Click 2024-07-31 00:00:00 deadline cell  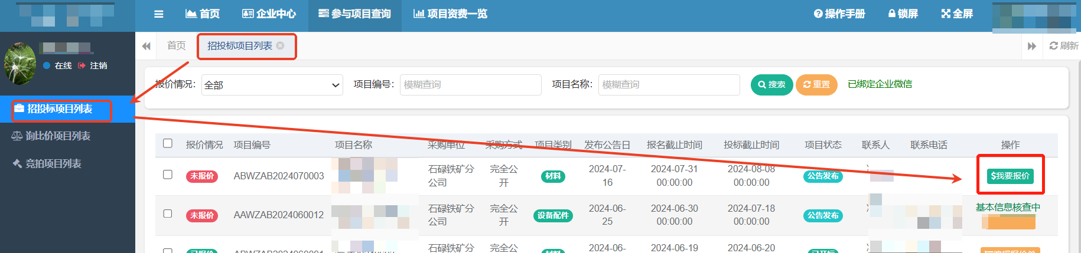675,176
